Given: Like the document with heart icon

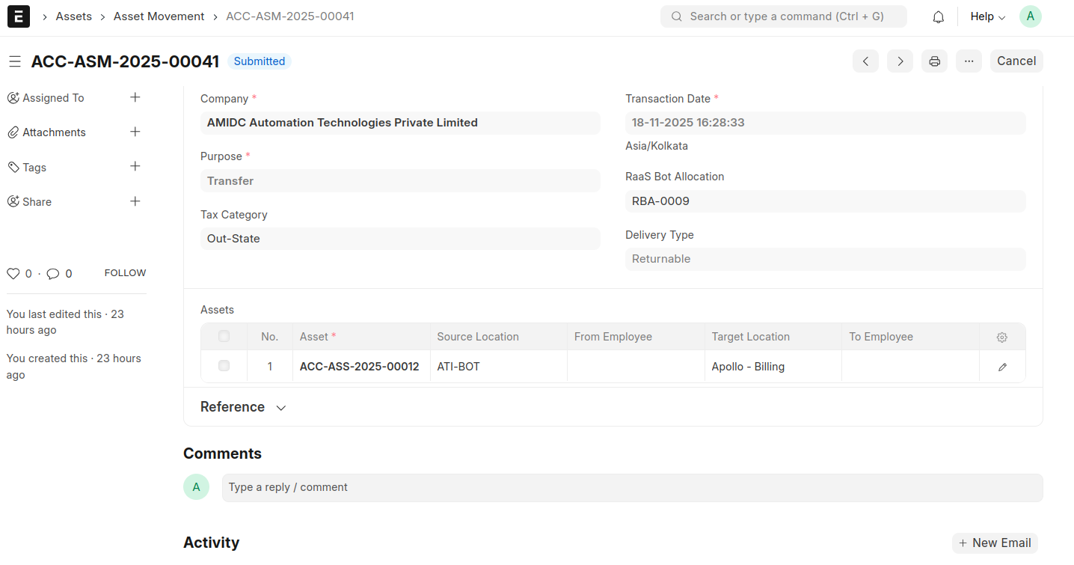Looking at the screenshot, I should coord(13,274).
